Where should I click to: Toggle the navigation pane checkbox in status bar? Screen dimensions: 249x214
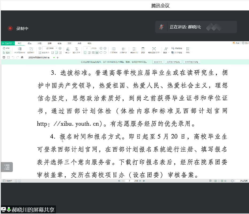click(4, 181)
